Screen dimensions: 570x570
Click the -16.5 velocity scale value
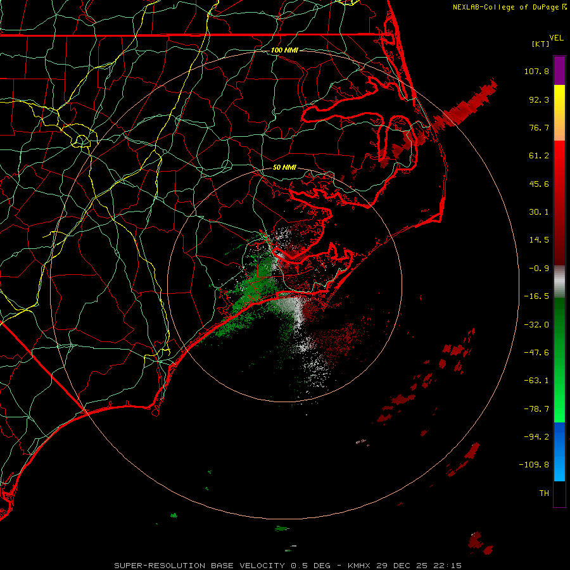tap(536, 296)
